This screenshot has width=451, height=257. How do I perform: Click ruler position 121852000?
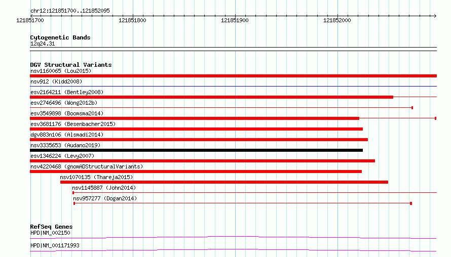(337, 20)
